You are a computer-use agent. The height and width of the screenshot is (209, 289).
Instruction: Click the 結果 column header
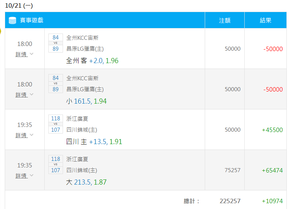[266, 20]
